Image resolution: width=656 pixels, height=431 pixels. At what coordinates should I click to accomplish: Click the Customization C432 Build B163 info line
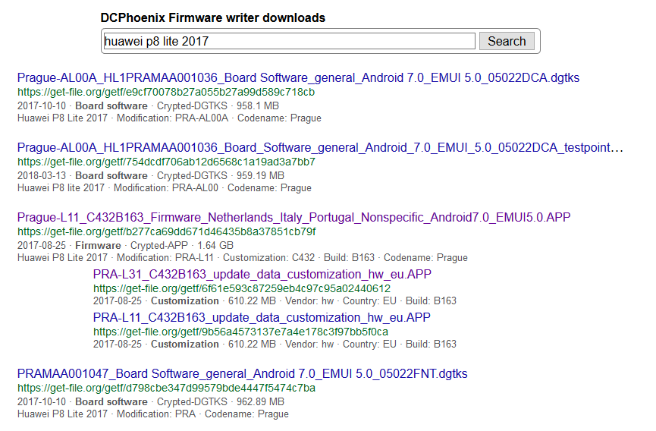242,258
